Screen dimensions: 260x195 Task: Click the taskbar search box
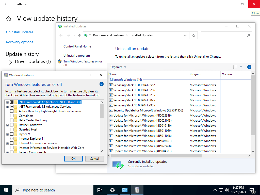(53, 190)
